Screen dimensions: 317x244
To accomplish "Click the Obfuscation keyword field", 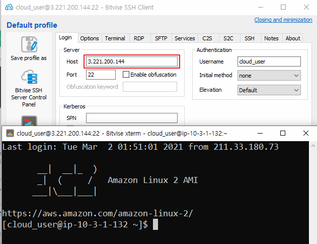I will point(150,87).
